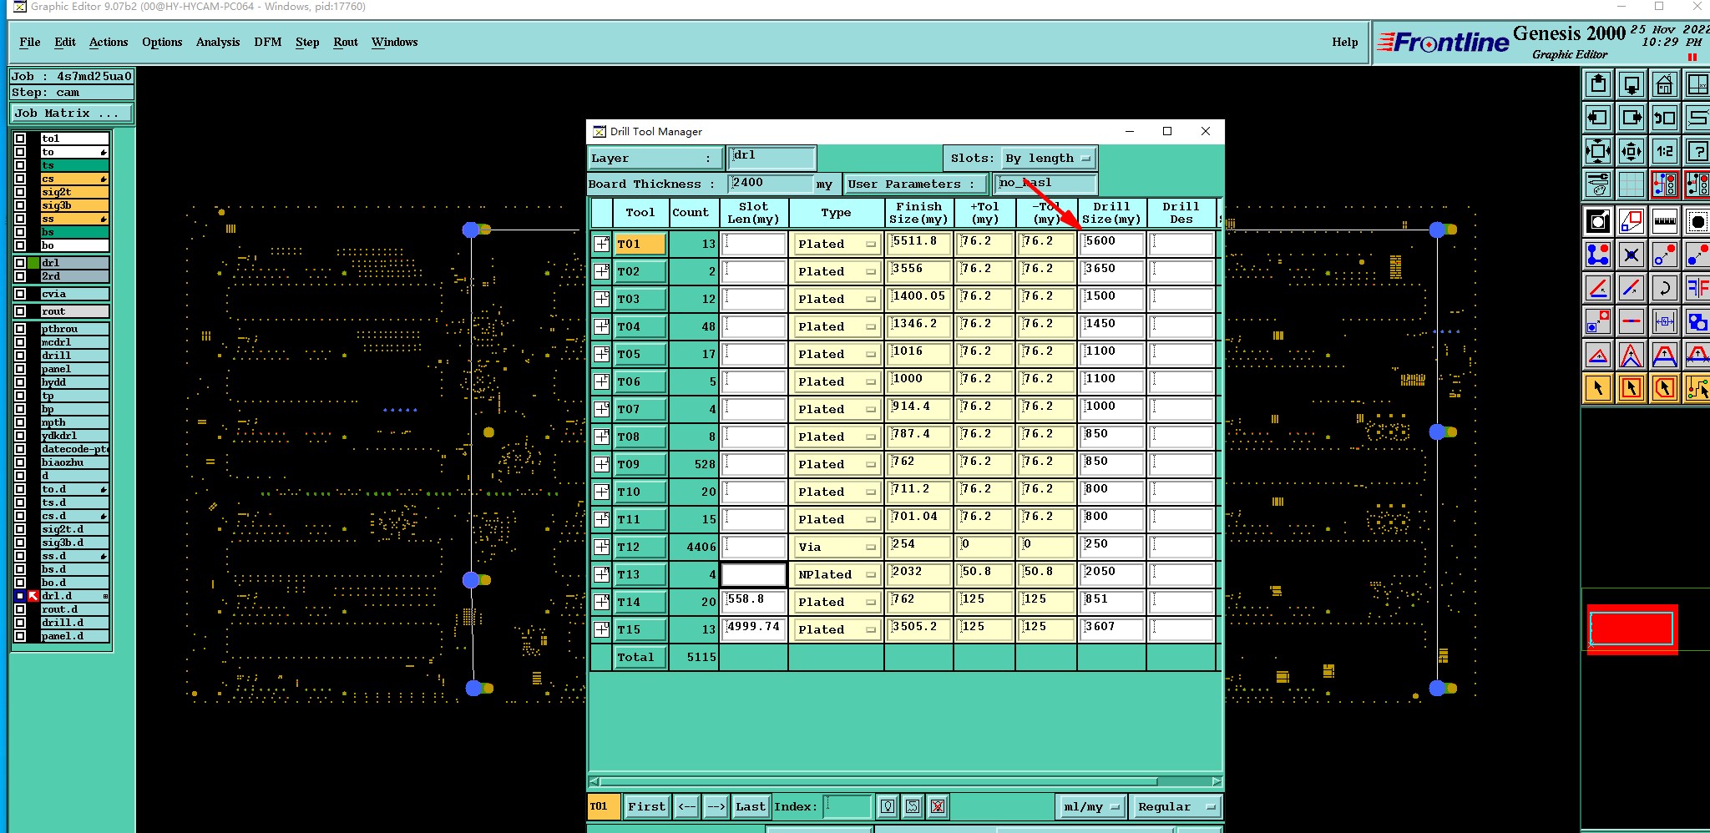This screenshot has width=1710, height=833.
Task: Open the Slots By length dropdown
Action: tap(1049, 158)
